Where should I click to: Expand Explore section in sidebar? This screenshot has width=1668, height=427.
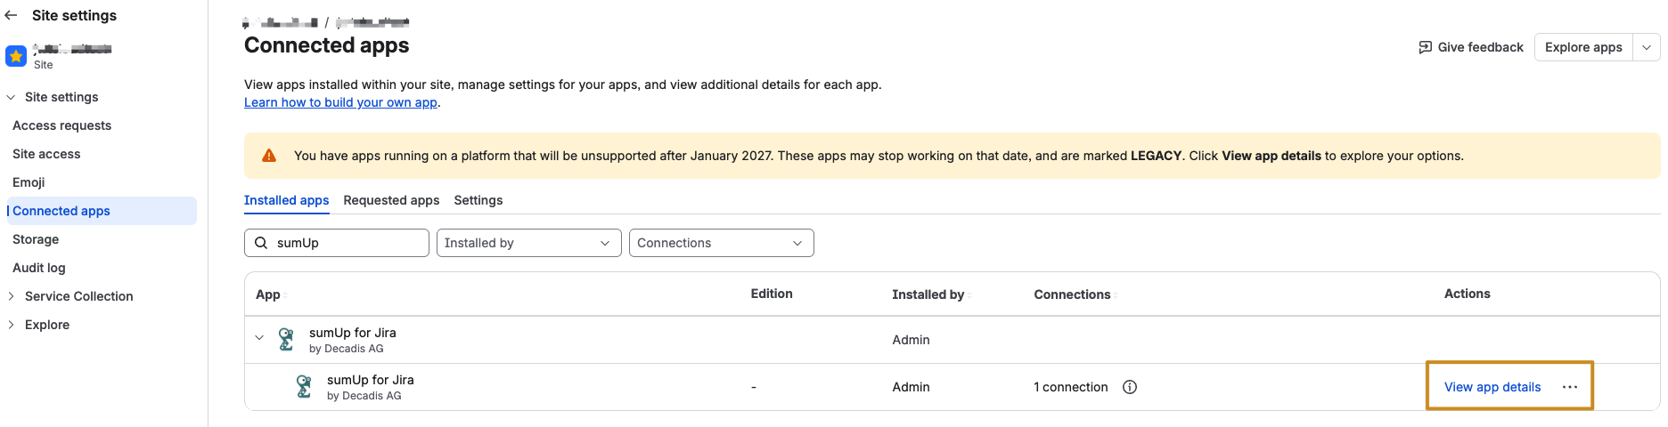pyautogui.click(x=11, y=325)
